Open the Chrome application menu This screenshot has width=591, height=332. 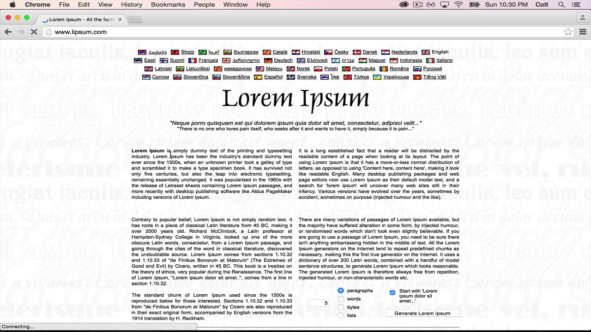click(37, 5)
